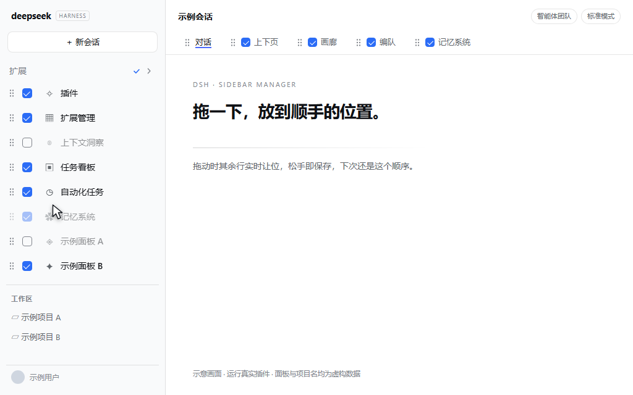Open the 上下页 tab
The width and height of the screenshot is (633, 395).
(x=266, y=43)
